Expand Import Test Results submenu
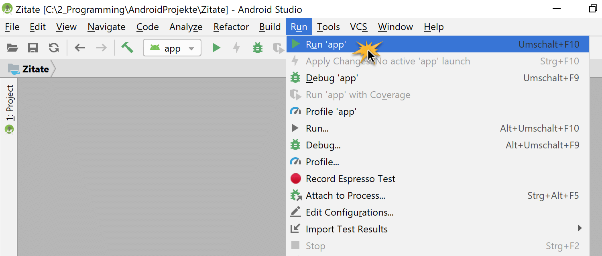This screenshot has height=256, width=602. point(437,229)
